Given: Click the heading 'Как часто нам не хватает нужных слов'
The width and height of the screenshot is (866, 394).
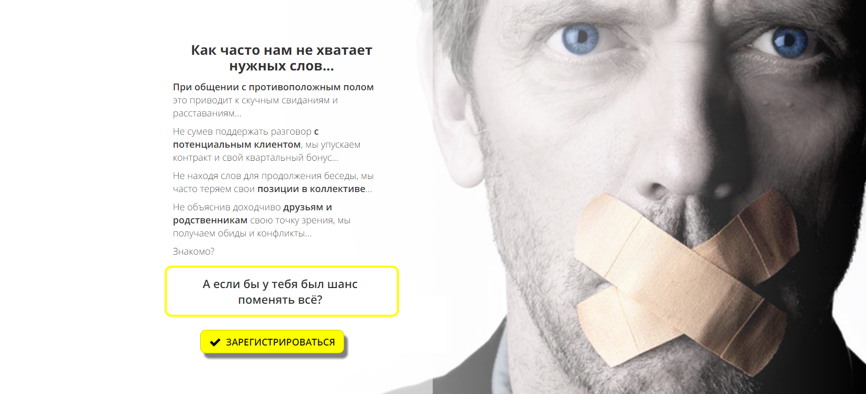Looking at the screenshot, I should coord(281,58).
